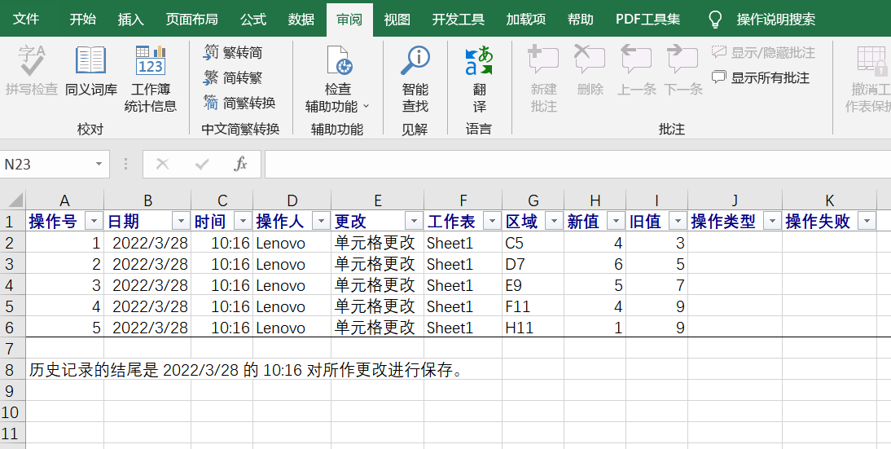Switch to the PDF工具集 tab
This screenshot has height=449, width=891.
pyautogui.click(x=647, y=20)
